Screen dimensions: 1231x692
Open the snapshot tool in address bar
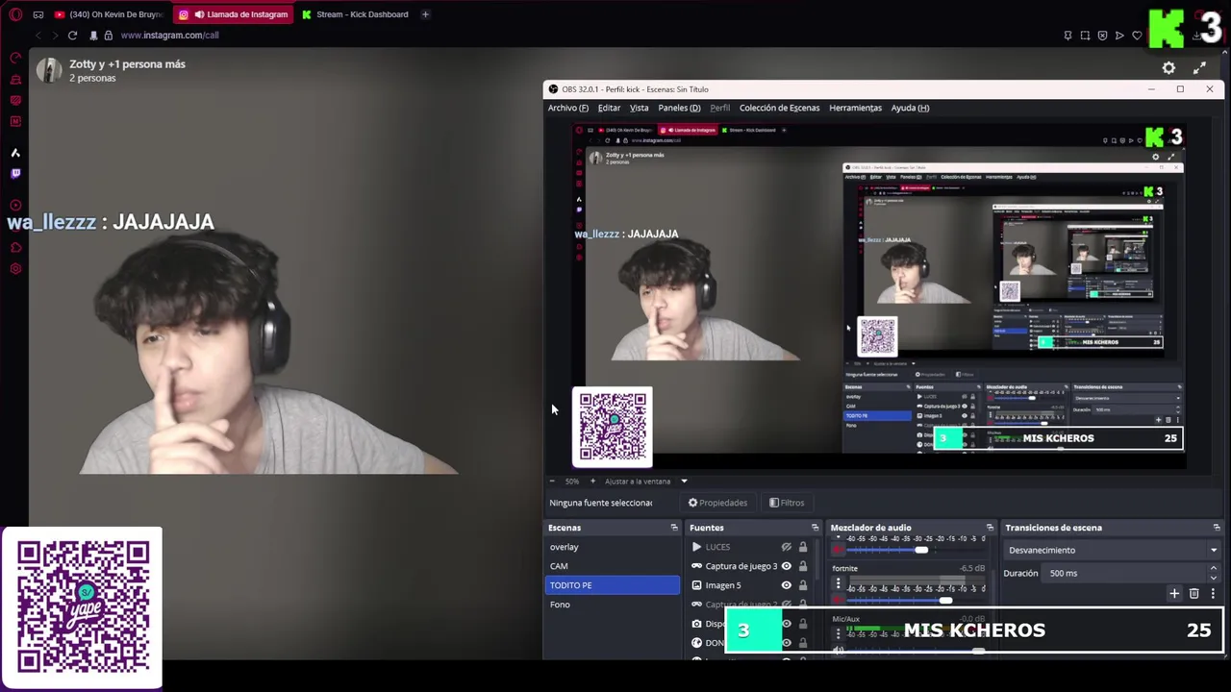coord(1085,36)
